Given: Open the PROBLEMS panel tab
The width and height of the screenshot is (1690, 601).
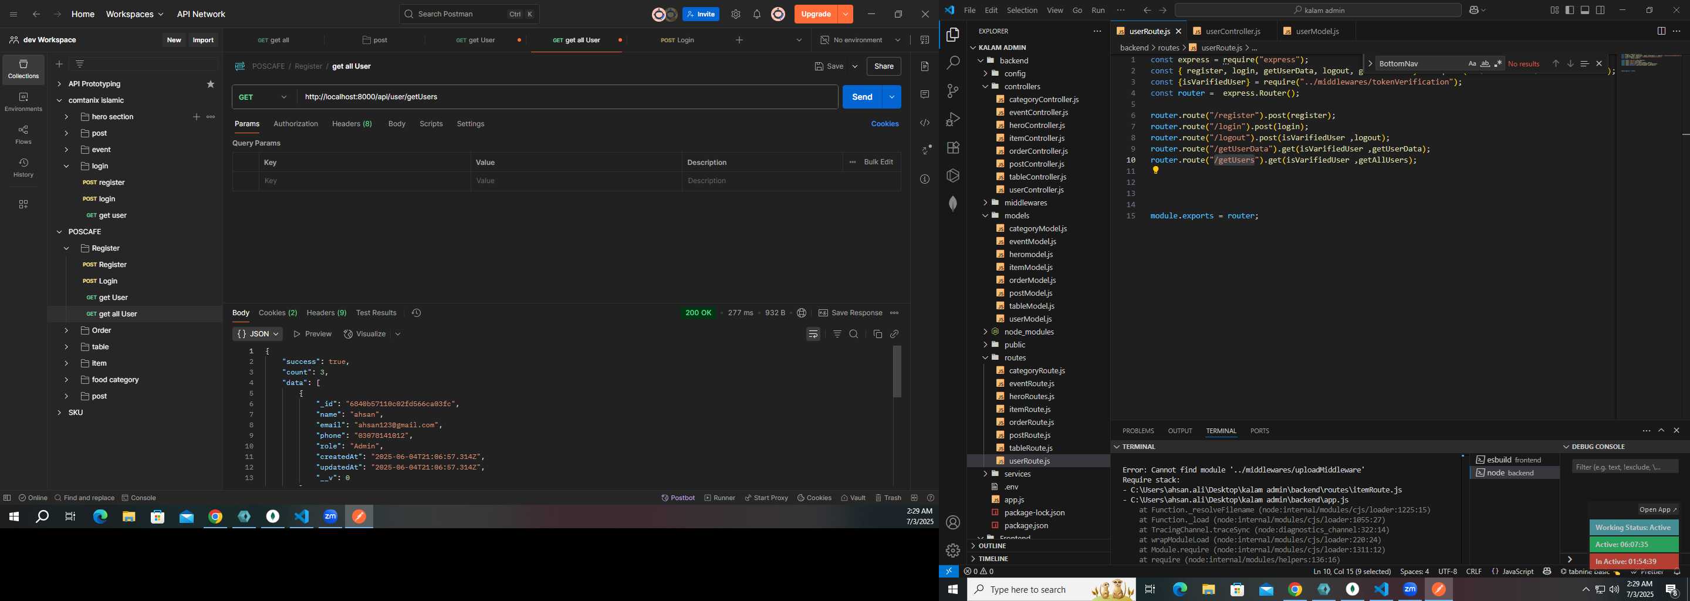Looking at the screenshot, I should (1138, 431).
